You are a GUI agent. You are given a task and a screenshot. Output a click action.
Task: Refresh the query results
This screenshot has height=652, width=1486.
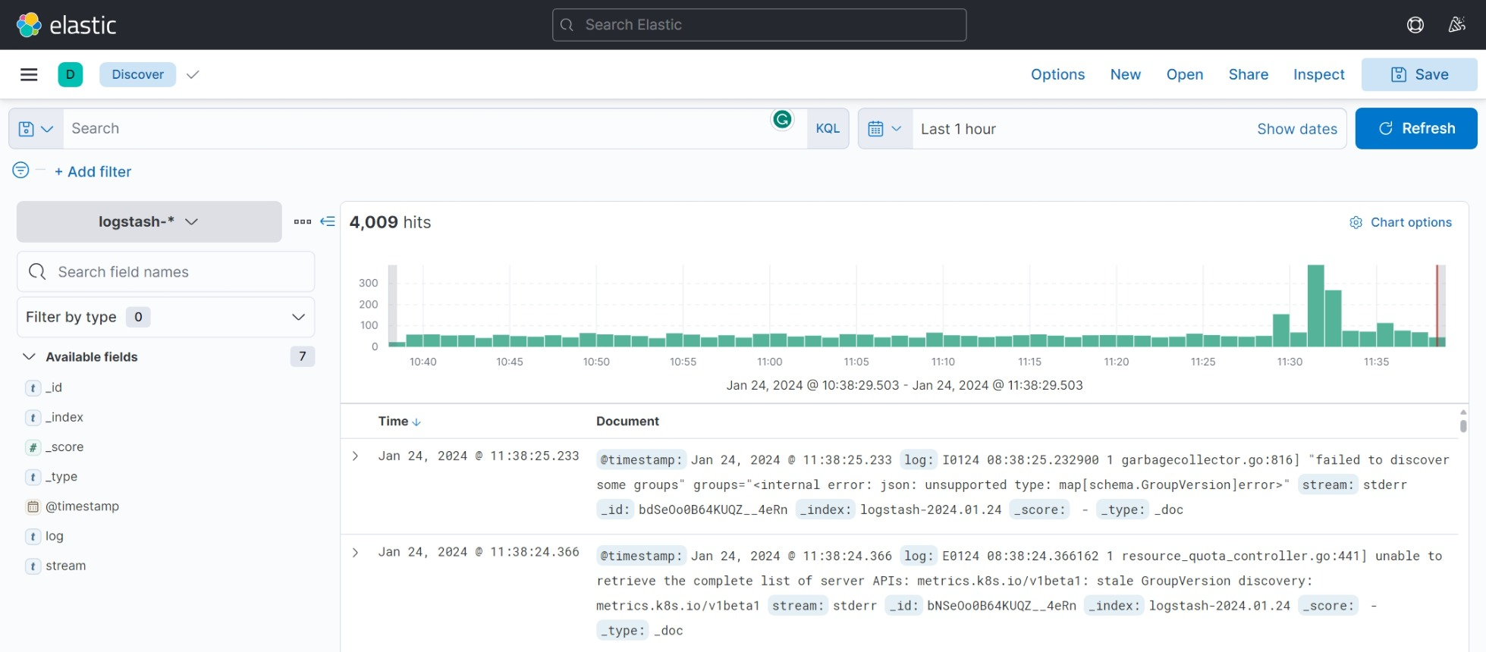click(1415, 128)
